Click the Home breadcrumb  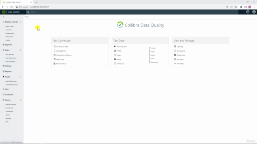point(27,17)
